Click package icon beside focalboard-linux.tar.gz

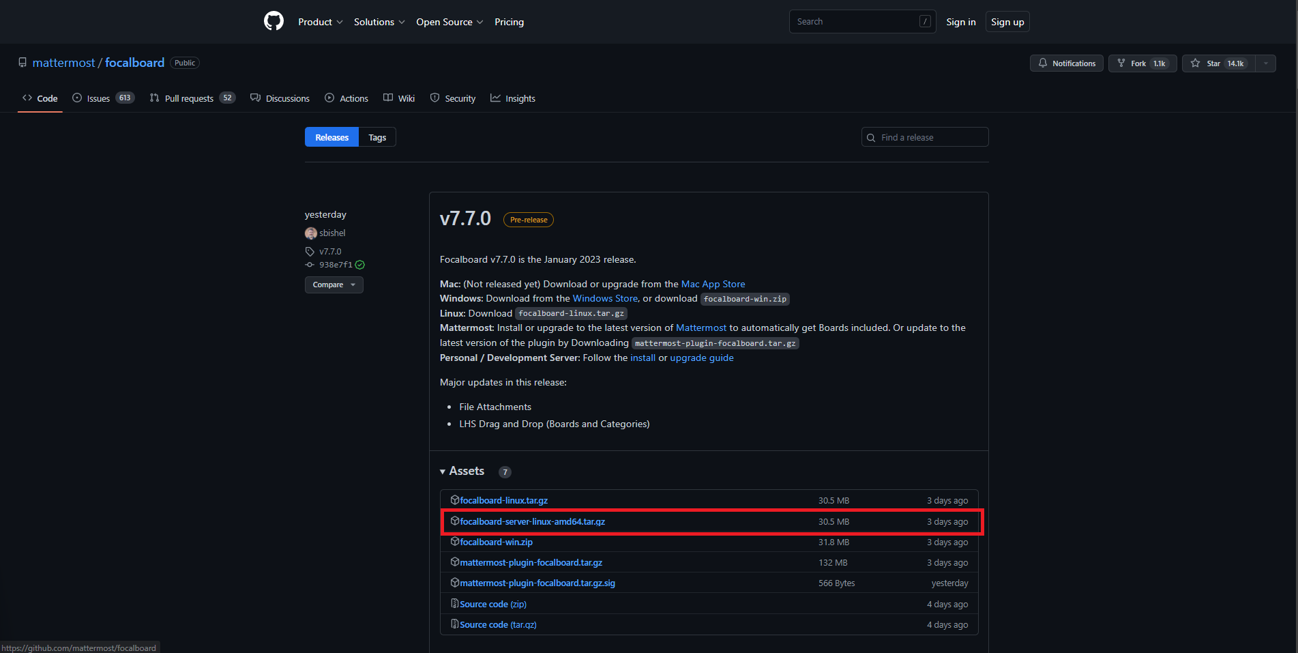pos(455,500)
